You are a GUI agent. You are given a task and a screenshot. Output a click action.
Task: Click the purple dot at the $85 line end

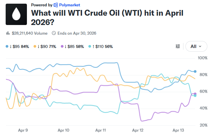[x=195, y=94]
